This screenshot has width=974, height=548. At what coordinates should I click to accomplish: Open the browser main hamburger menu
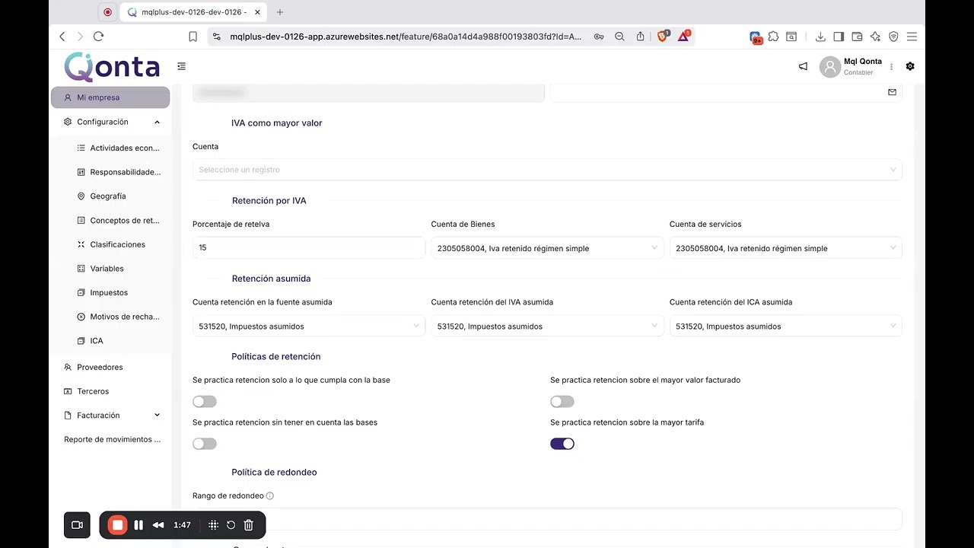(912, 37)
